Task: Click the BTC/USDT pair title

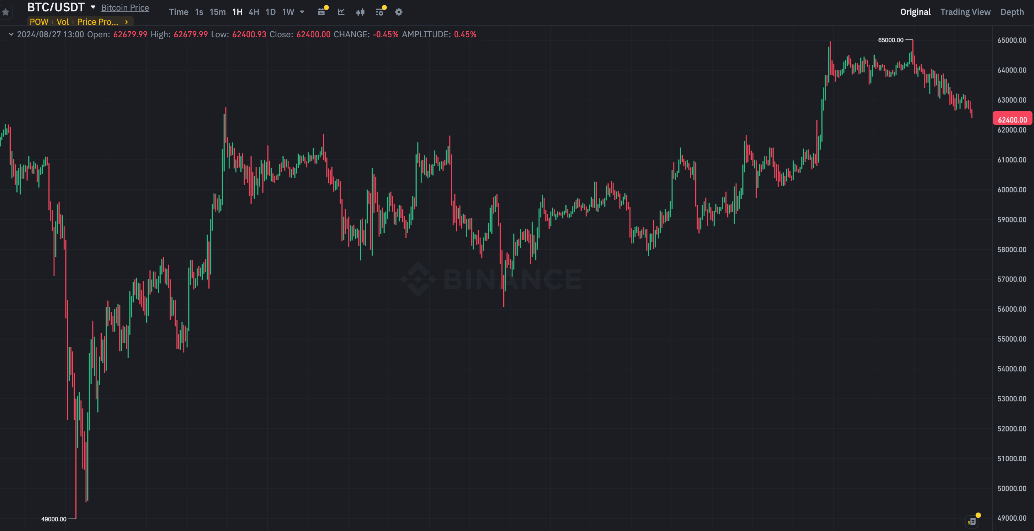Action: (x=56, y=7)
